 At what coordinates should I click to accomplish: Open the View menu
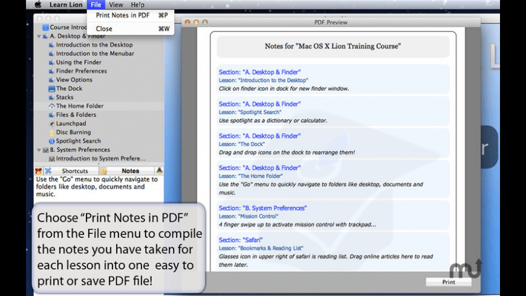click(x=115, y=5)
